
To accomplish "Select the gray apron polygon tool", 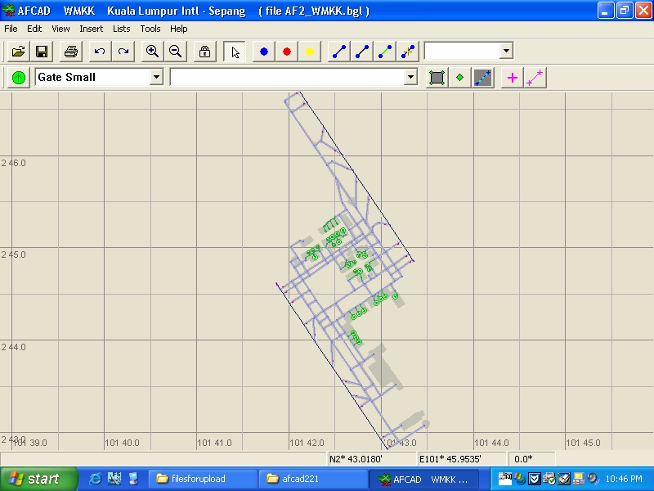I will [437, 77].
